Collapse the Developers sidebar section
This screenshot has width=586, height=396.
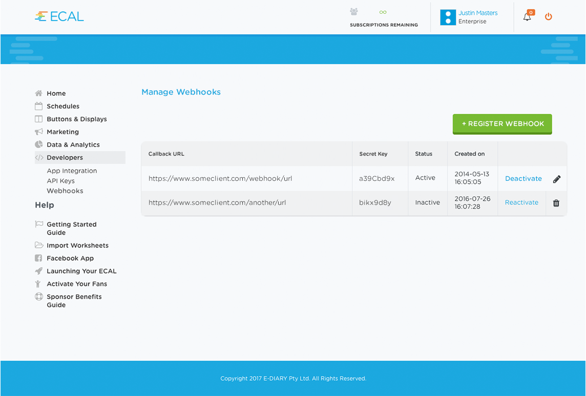pyautogui.click(x=65, y=158)
